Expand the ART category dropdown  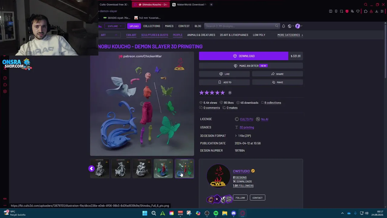point(109,35)
